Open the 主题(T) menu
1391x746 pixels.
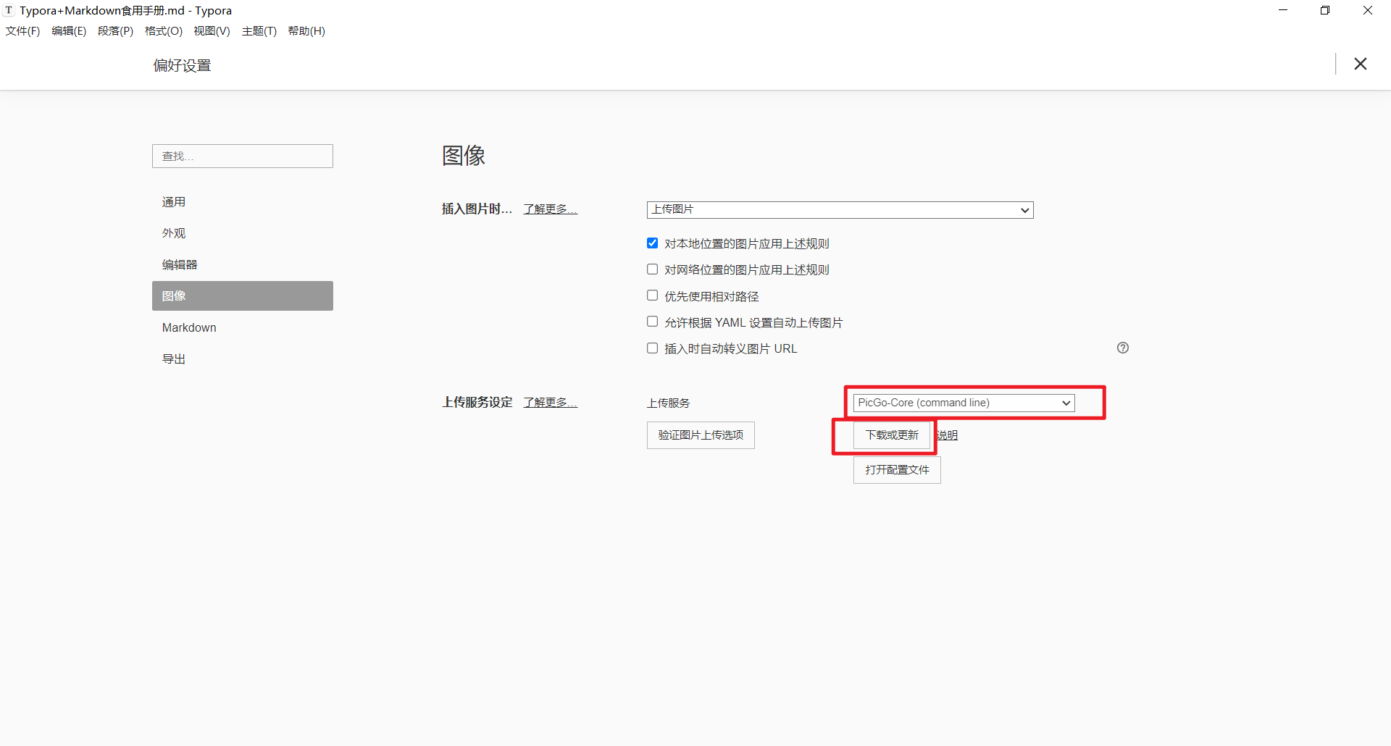(259, 31)
